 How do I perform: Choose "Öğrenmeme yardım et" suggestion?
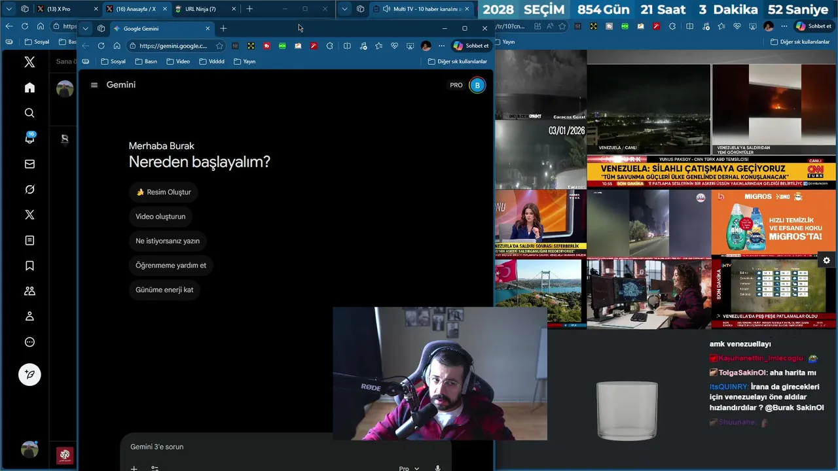click(171, 265)
